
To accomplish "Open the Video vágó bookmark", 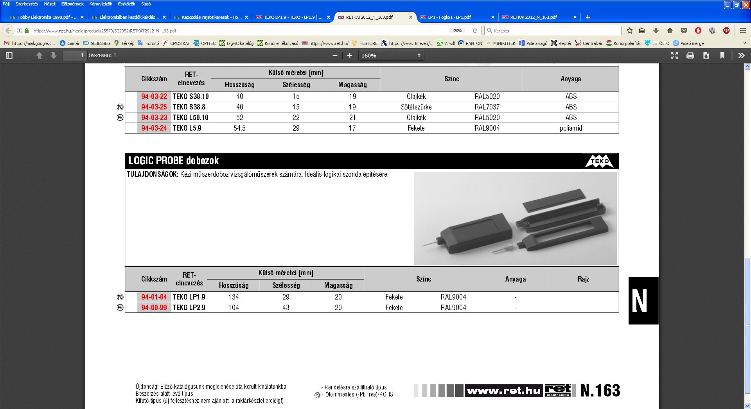I will (533, 43).
